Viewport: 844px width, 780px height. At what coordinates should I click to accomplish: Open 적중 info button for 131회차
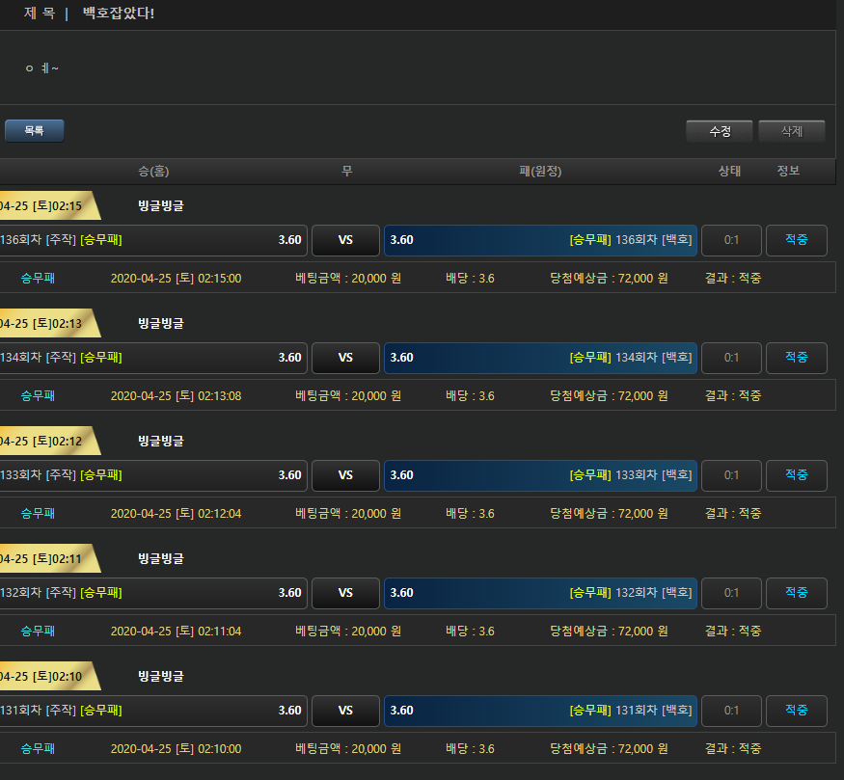(796, 711)
